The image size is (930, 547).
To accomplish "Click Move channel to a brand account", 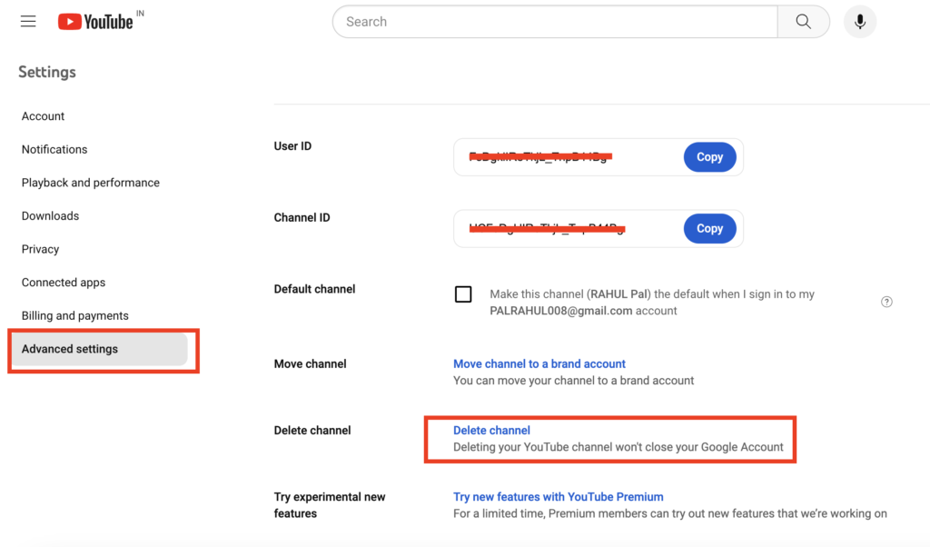I will coord(539,363).
